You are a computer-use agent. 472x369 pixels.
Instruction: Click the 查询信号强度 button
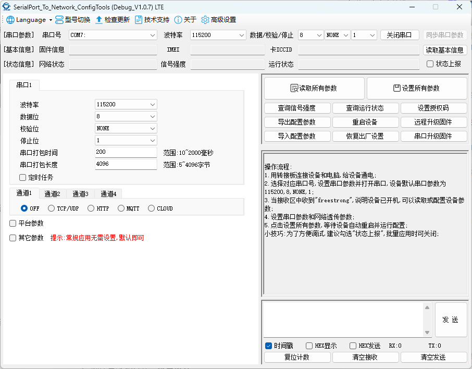[297, 108]
